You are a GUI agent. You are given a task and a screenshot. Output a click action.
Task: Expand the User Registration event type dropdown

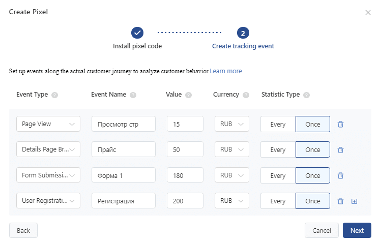point(48,201)
